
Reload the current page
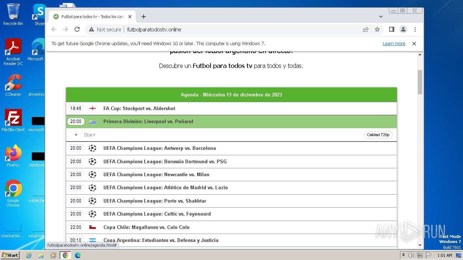[x=77, y=29]
